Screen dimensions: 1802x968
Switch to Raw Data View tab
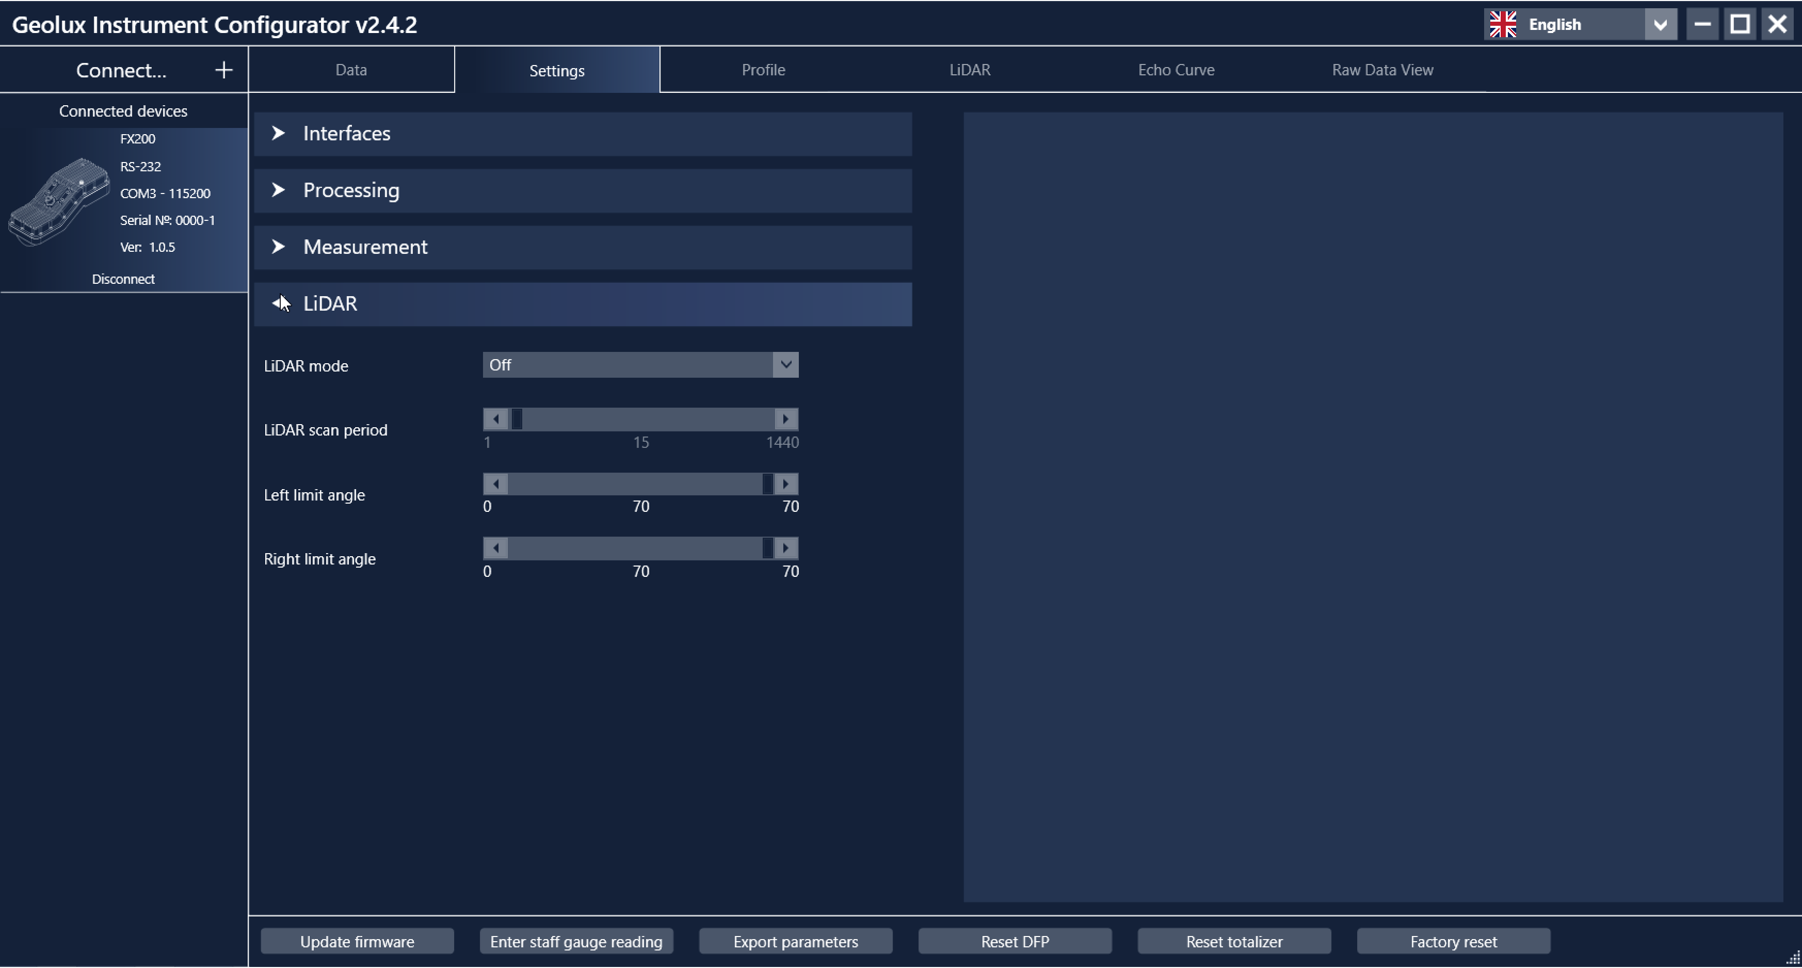1382,70
